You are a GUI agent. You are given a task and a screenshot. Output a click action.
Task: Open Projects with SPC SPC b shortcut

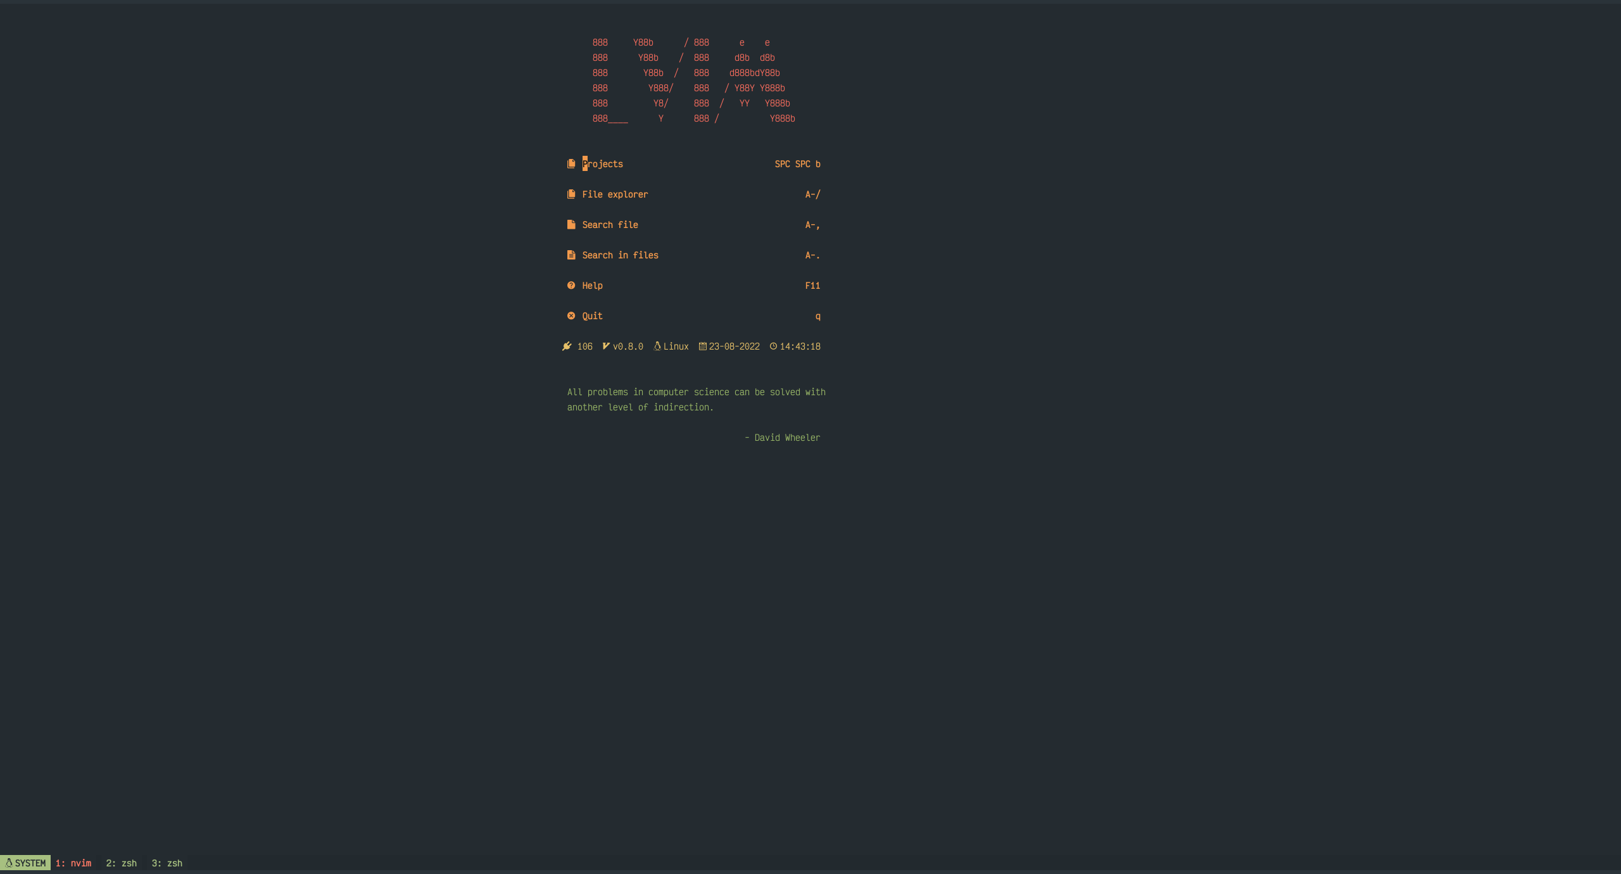pos(602,163)
